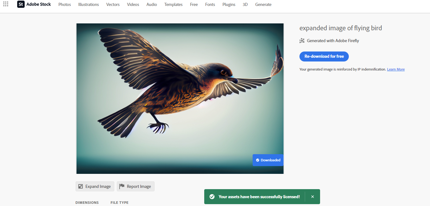The height and width of the screenshot is (206, 430).
Task: Click the Generated with Adobe Firefly icon
Action: coord(302,41)
